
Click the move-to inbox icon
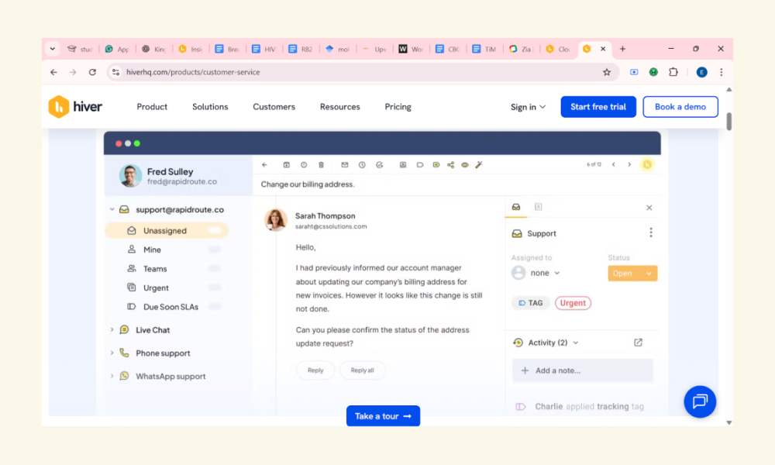pyautogui.click(x=403, y=165)
